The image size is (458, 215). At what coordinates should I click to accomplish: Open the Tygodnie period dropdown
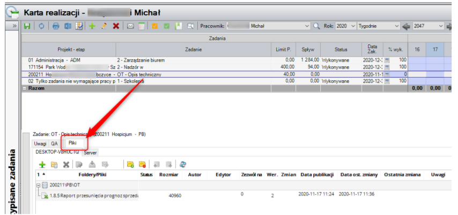click(396, 26)
